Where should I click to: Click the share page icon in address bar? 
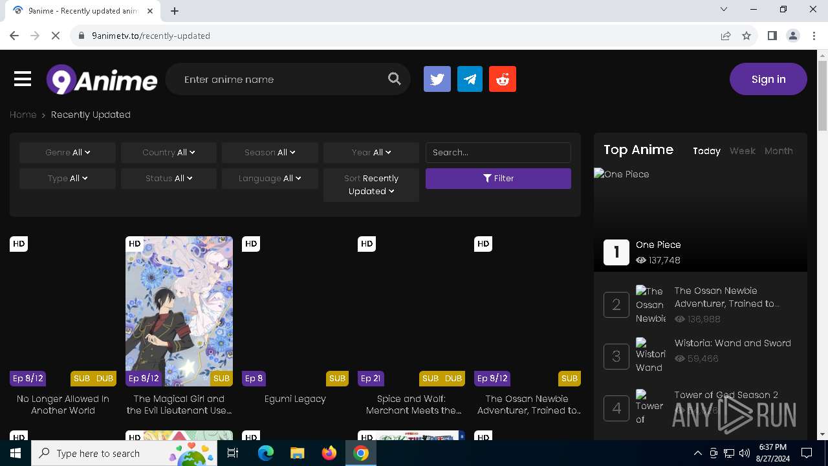[726, 36]
